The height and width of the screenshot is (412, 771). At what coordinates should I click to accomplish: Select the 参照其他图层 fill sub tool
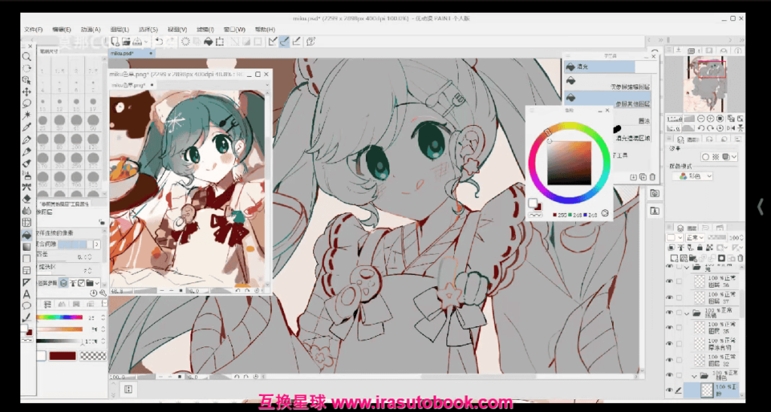click(608, 98)
